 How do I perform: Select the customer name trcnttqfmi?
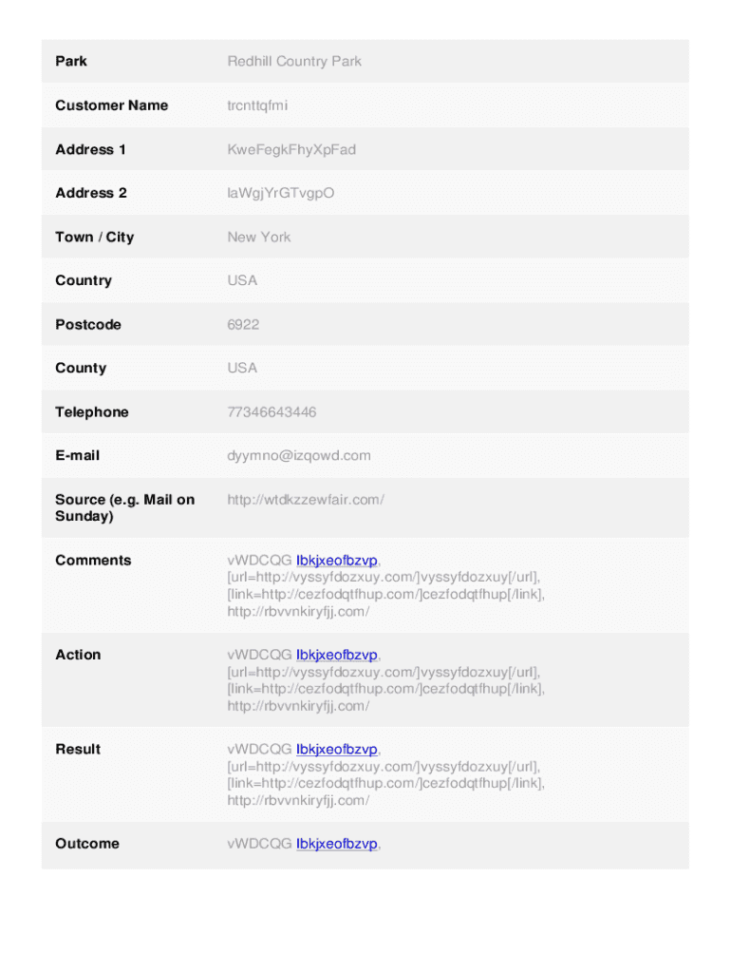pos(257,105)
